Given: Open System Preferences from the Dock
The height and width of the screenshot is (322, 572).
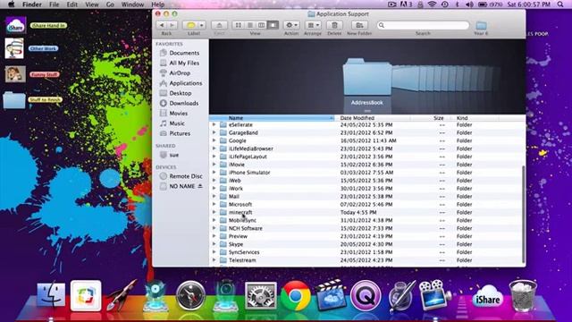Looking at the screenshot, I should pos(260,295).
